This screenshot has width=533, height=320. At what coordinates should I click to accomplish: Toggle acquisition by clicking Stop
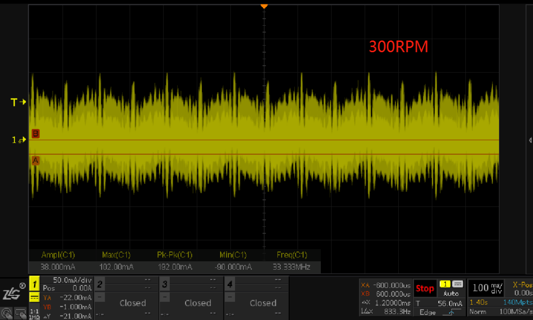(425, 288)
